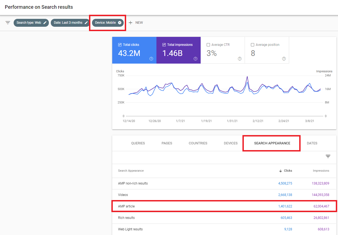Screen dimensions: 338x235
Task: Enable the Average CTR metric checkbox
Action: pyautogui.click(x=208, y=44)
